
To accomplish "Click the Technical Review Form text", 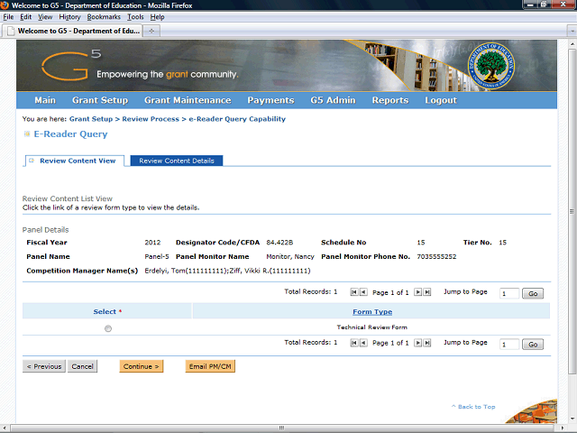I will pos(372,327).
